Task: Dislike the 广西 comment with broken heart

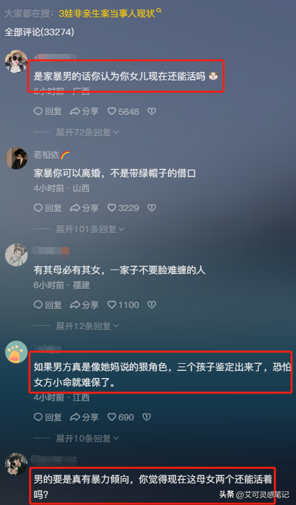Action: click(x=152, y=112)
